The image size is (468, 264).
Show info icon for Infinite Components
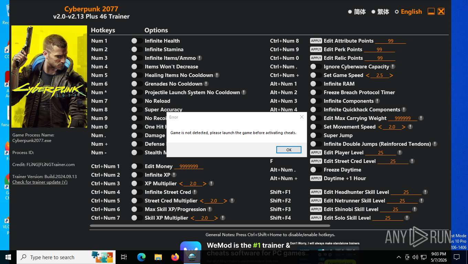coord(377,101)
